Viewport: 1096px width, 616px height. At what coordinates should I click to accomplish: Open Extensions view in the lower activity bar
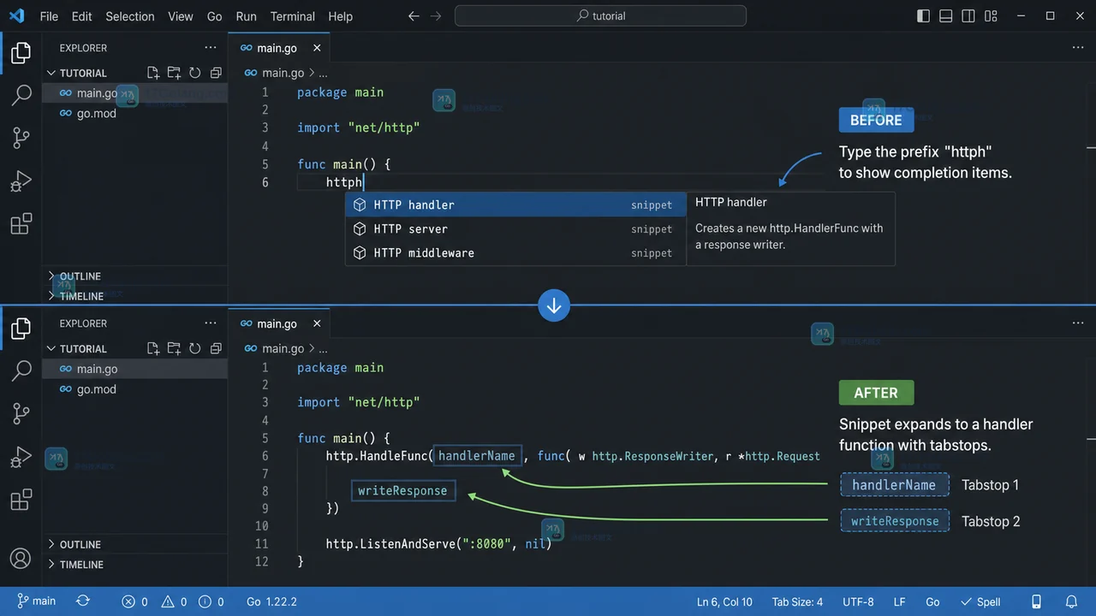(21, 500)
